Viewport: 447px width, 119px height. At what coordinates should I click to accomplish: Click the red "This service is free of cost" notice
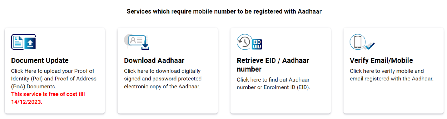click(48, 94)
